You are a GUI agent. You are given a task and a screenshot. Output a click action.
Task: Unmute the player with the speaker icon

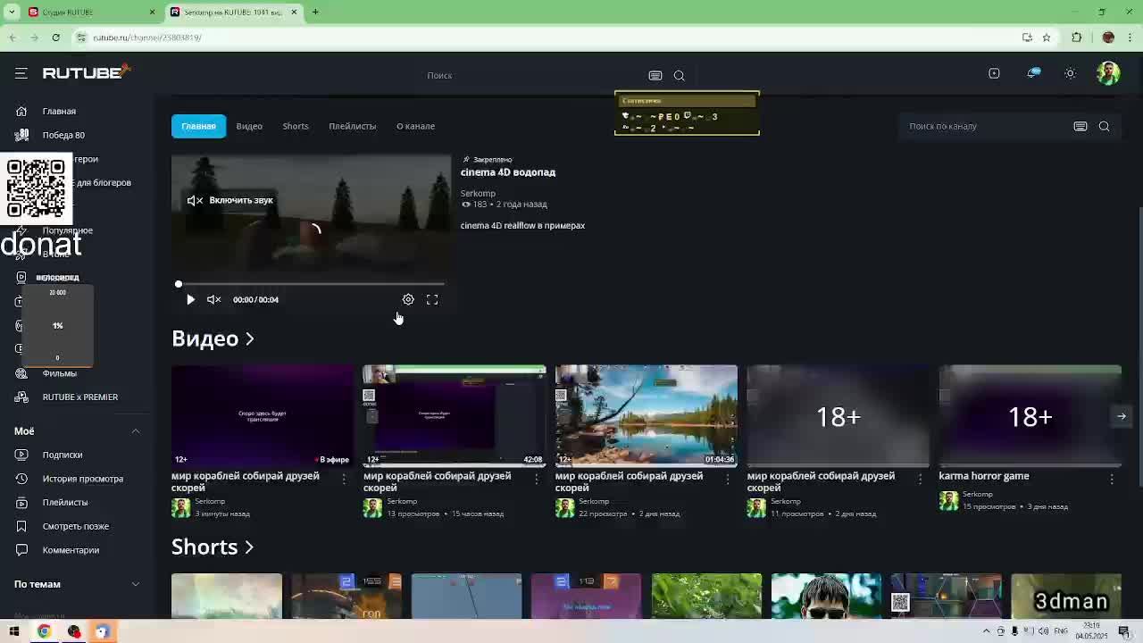coord(214,300)
